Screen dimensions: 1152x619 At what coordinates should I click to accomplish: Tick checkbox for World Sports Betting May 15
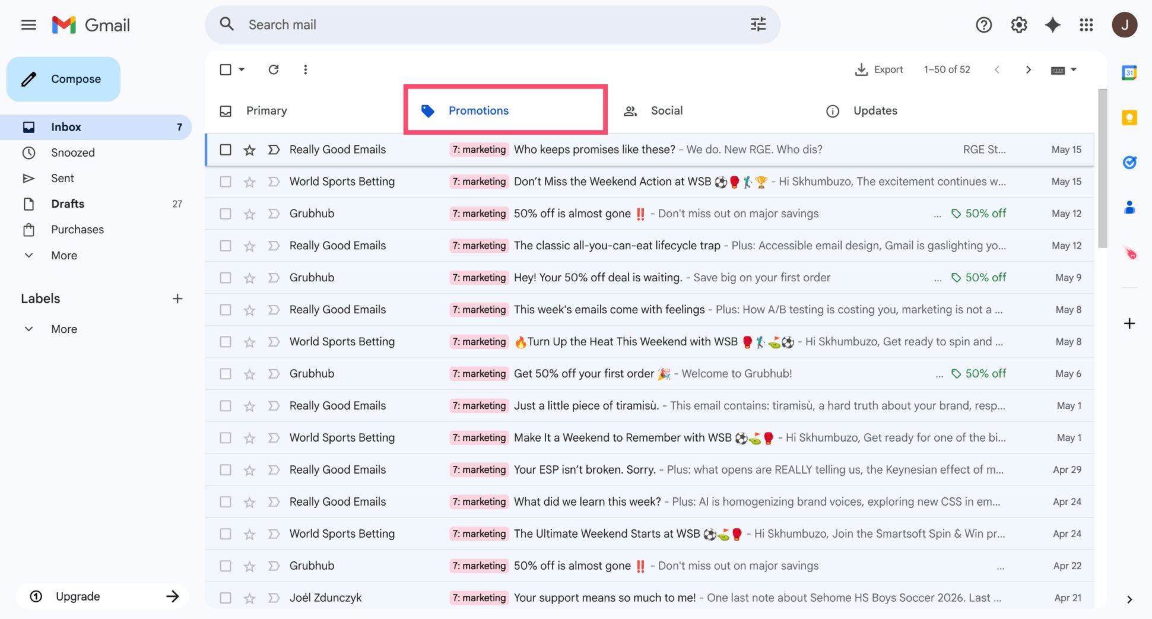tap(226, 182)
